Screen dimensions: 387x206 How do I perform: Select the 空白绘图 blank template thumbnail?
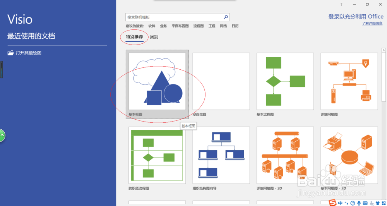[x=221, y=81]
